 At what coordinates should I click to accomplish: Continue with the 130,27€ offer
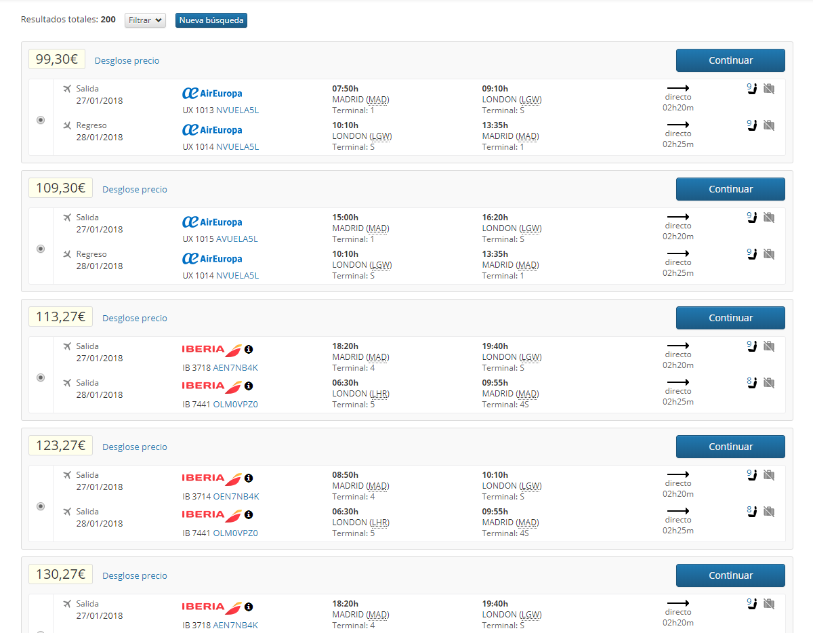pos(730,575)
